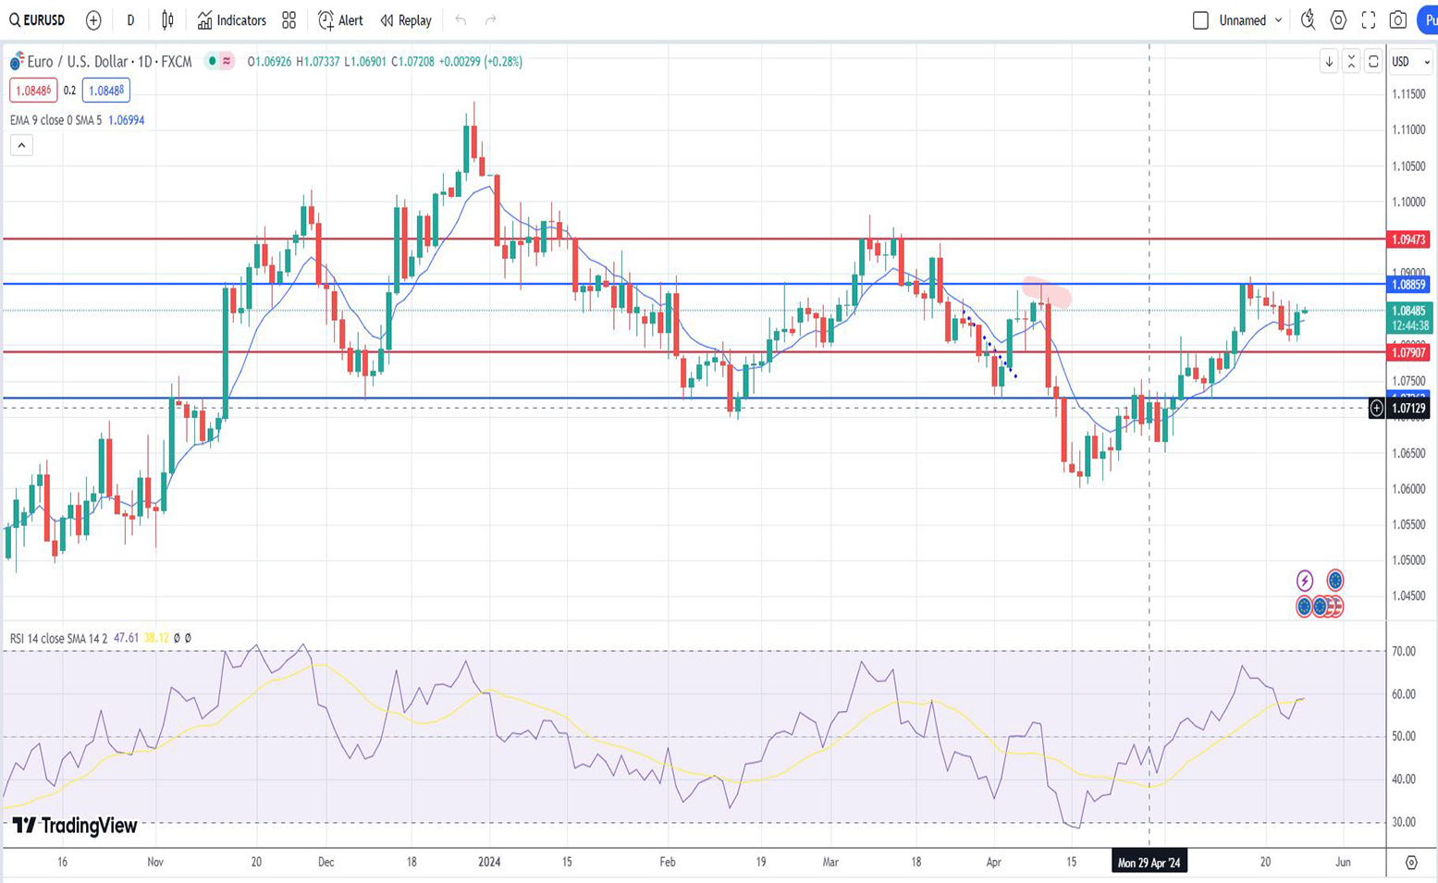Open the USD currency dropdown
This screenshot has width=1438, height=883.
coord(1411,62)
